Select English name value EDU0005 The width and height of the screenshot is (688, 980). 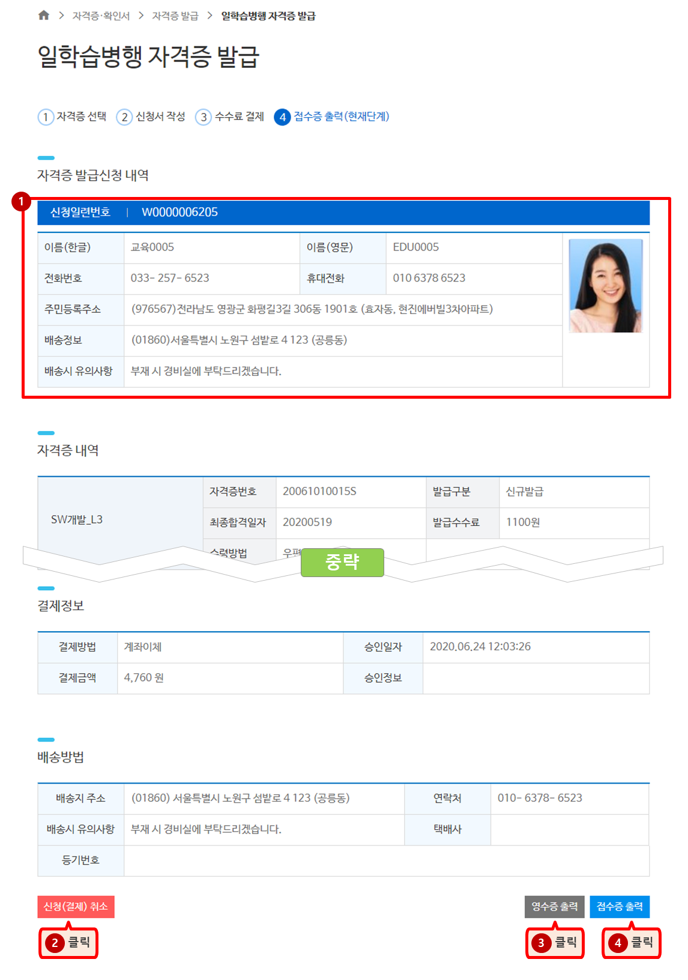click(x=415, y=247)
